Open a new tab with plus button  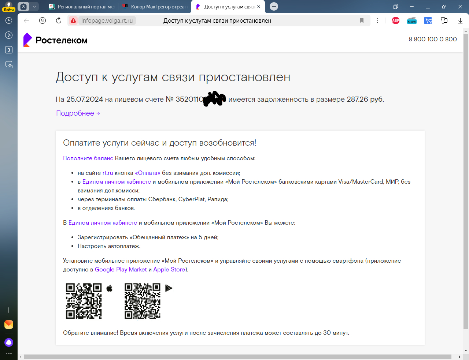(274, 7)
